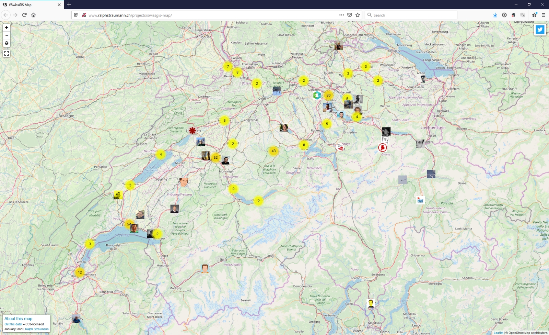
Task: Toggle tracking protection via the shield icon
Action: pyautogui.click(x=75, y=15)
